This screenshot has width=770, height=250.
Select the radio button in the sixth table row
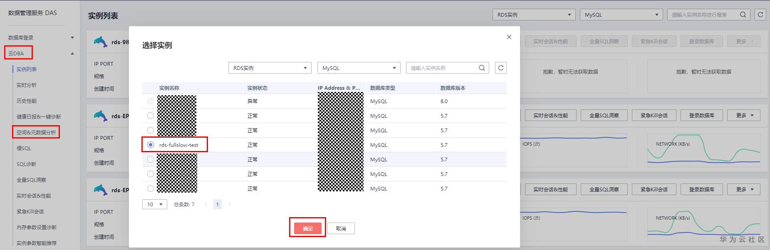click(x=151, y=174)
